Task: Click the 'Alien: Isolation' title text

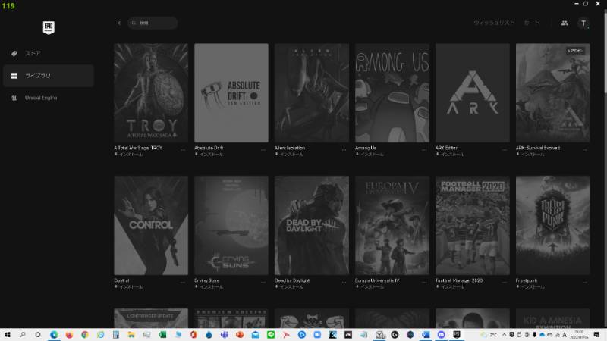Action: [290, 148]
